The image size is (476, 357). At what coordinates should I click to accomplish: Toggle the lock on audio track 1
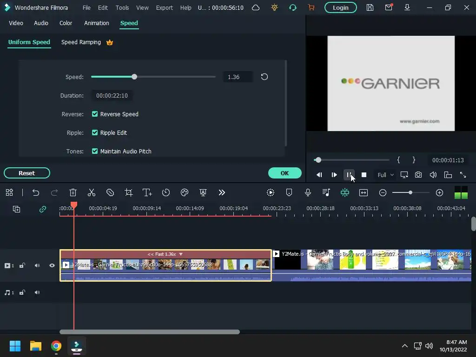pos(22,292)
